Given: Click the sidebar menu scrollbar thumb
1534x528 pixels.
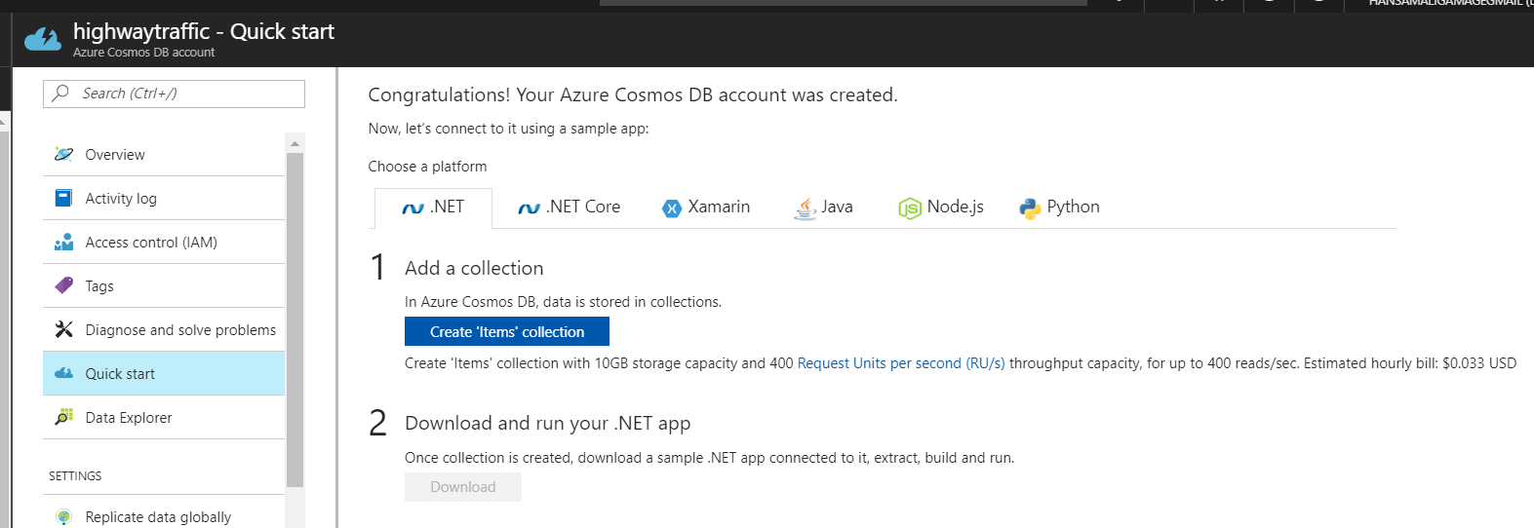Looking at the screenshot, I should click(295, 320).
